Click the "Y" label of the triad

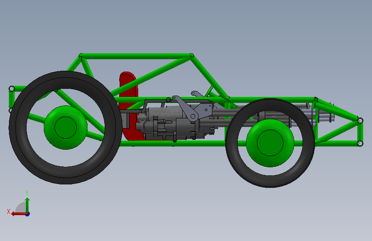[27, 193]
